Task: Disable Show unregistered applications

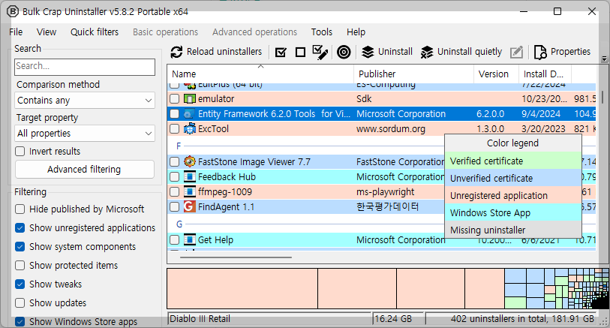Action: (20, 227)
